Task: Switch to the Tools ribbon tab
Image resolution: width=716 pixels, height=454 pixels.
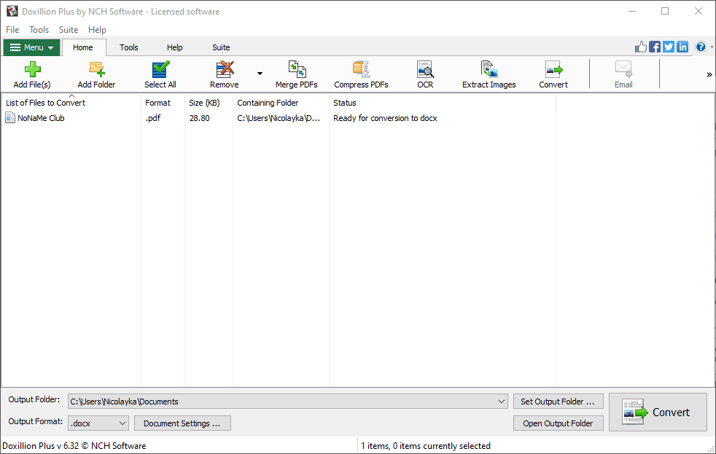Action: point(129,47)
